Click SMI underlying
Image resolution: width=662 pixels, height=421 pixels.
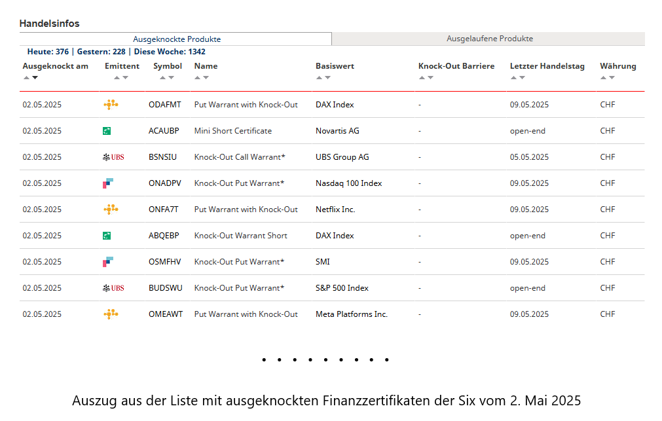click(323, 262)
